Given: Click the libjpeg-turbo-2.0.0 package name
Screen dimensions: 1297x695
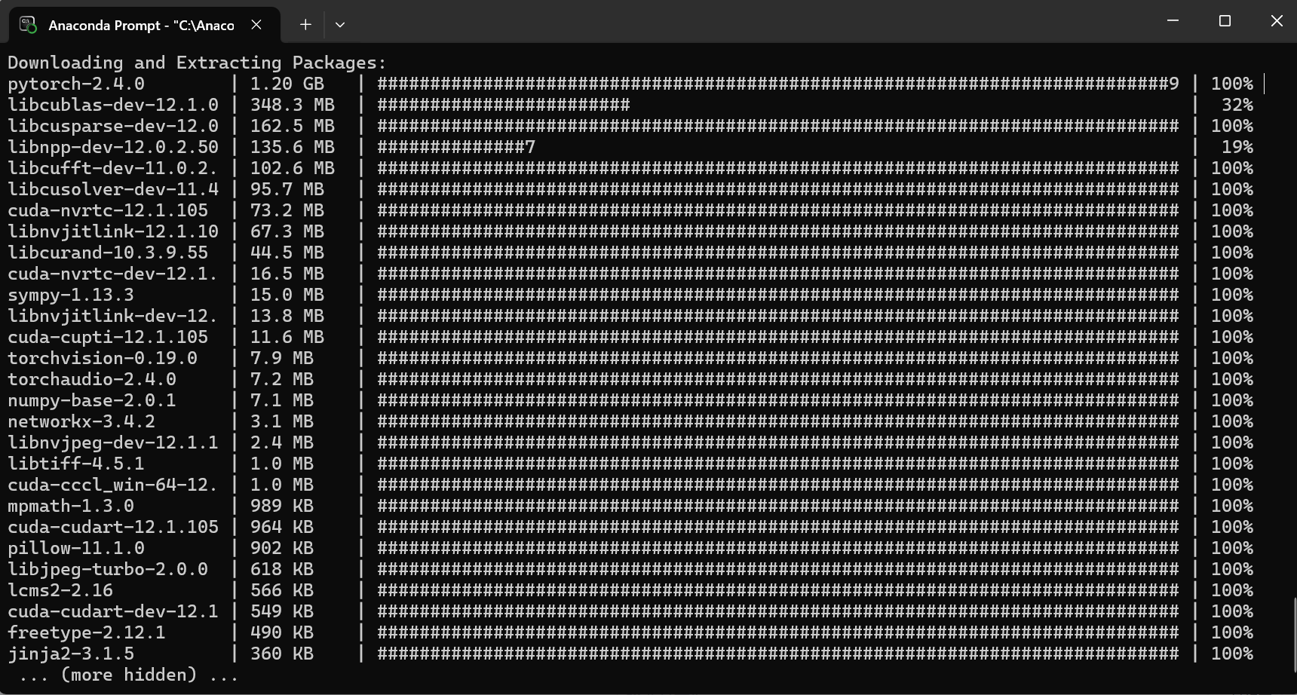Looking at the screenshot, I should click(108, 569).
